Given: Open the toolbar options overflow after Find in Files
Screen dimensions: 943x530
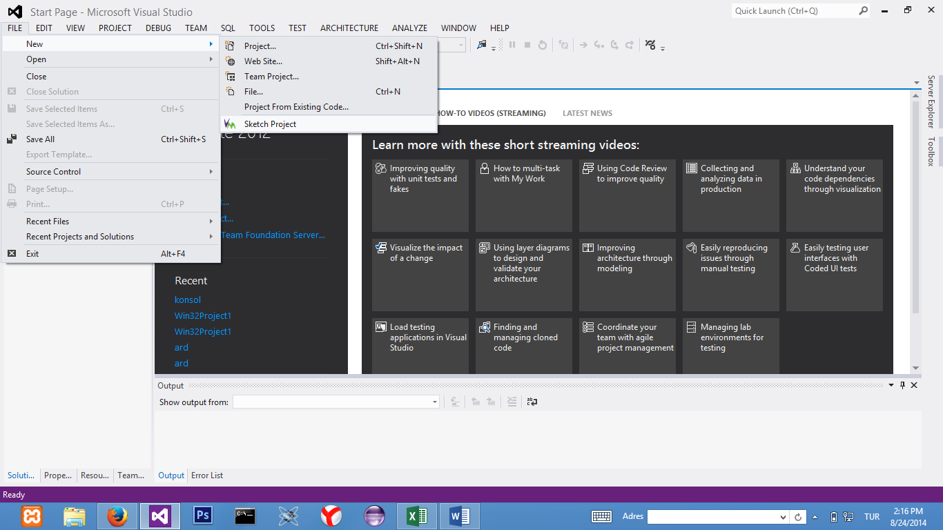Looking at the screenshot, I should (494, 48).
